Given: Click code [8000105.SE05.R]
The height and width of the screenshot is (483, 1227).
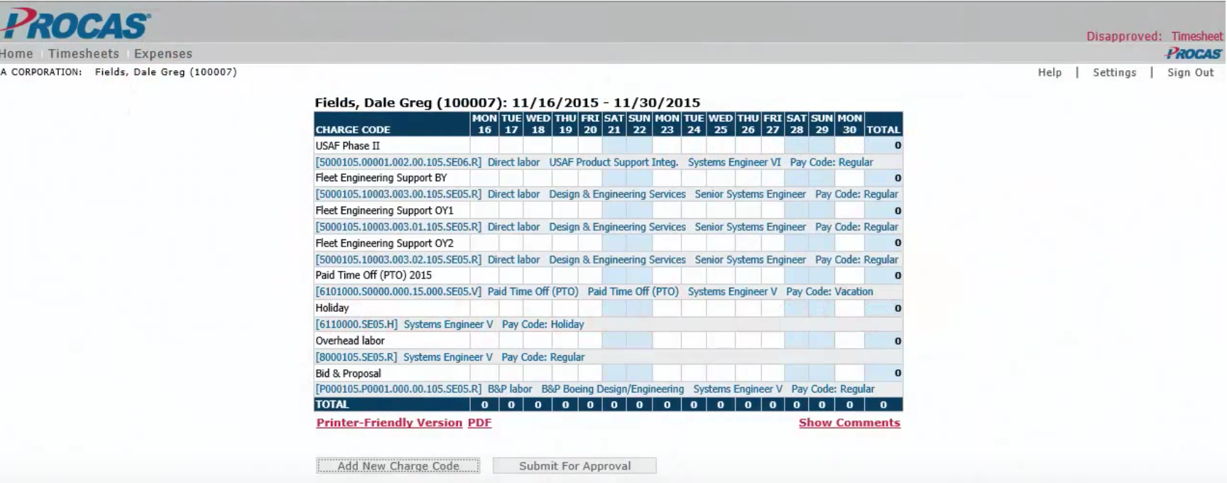Looking at the screenshot, I should (356, 357).
